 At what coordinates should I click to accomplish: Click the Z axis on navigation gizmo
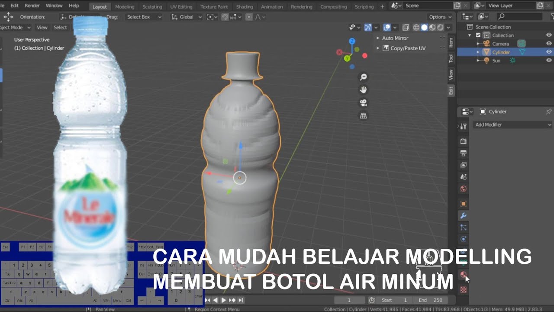coord(352,41)
